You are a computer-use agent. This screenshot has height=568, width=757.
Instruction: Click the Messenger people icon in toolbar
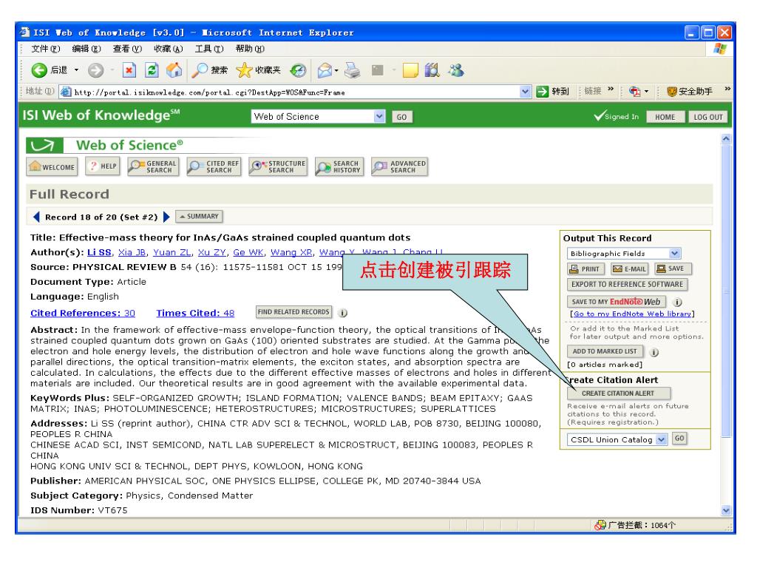click(456, 70)
